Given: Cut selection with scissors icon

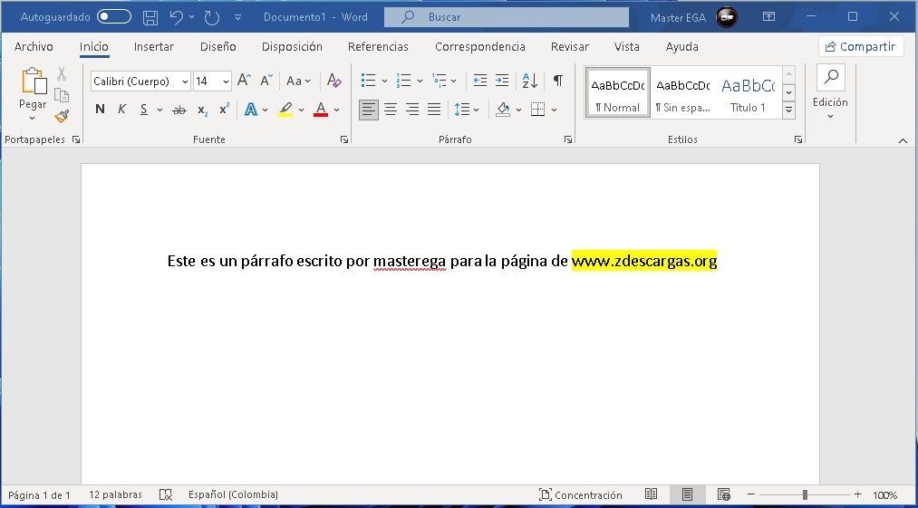Looking at the screenshot, I should (62, 73).
